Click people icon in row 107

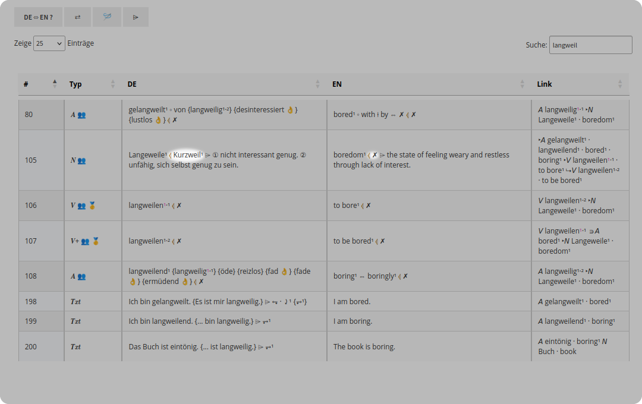85,241
